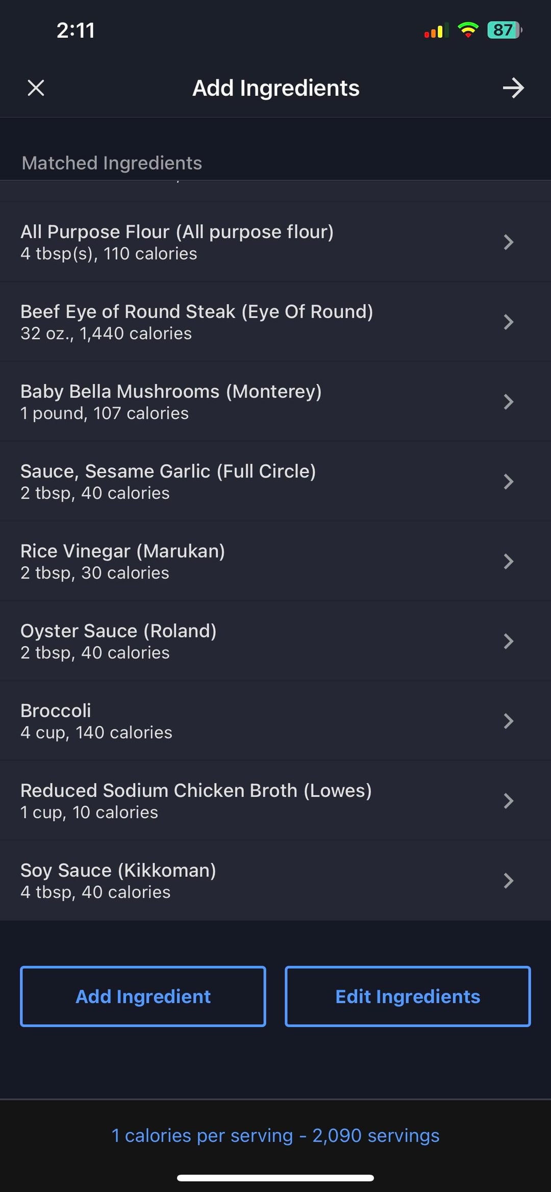Tap calories per serving summary link
551x1192 pixels.
pos(275,1135)
